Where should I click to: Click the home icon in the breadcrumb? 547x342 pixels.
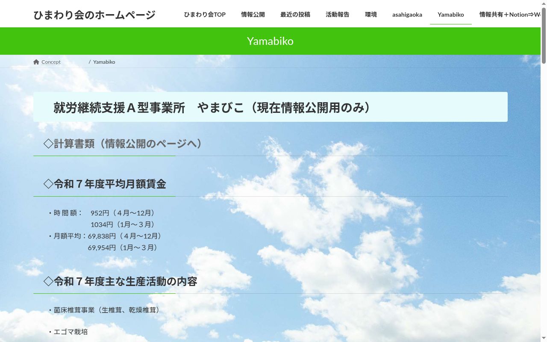pos(36,62)
